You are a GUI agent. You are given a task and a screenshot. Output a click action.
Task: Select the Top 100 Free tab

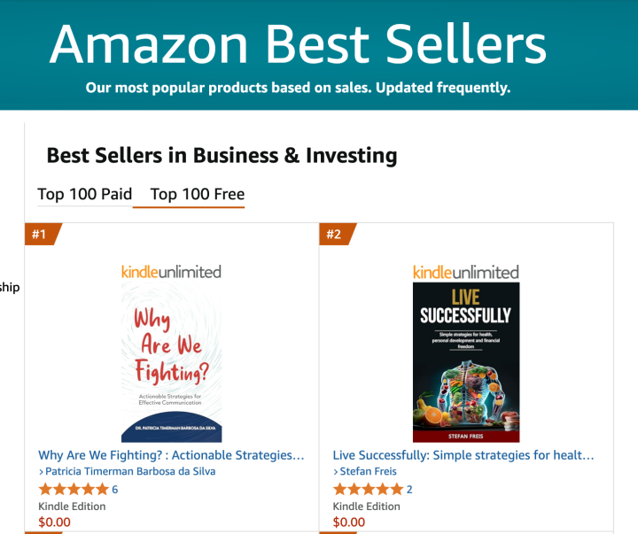197,194
